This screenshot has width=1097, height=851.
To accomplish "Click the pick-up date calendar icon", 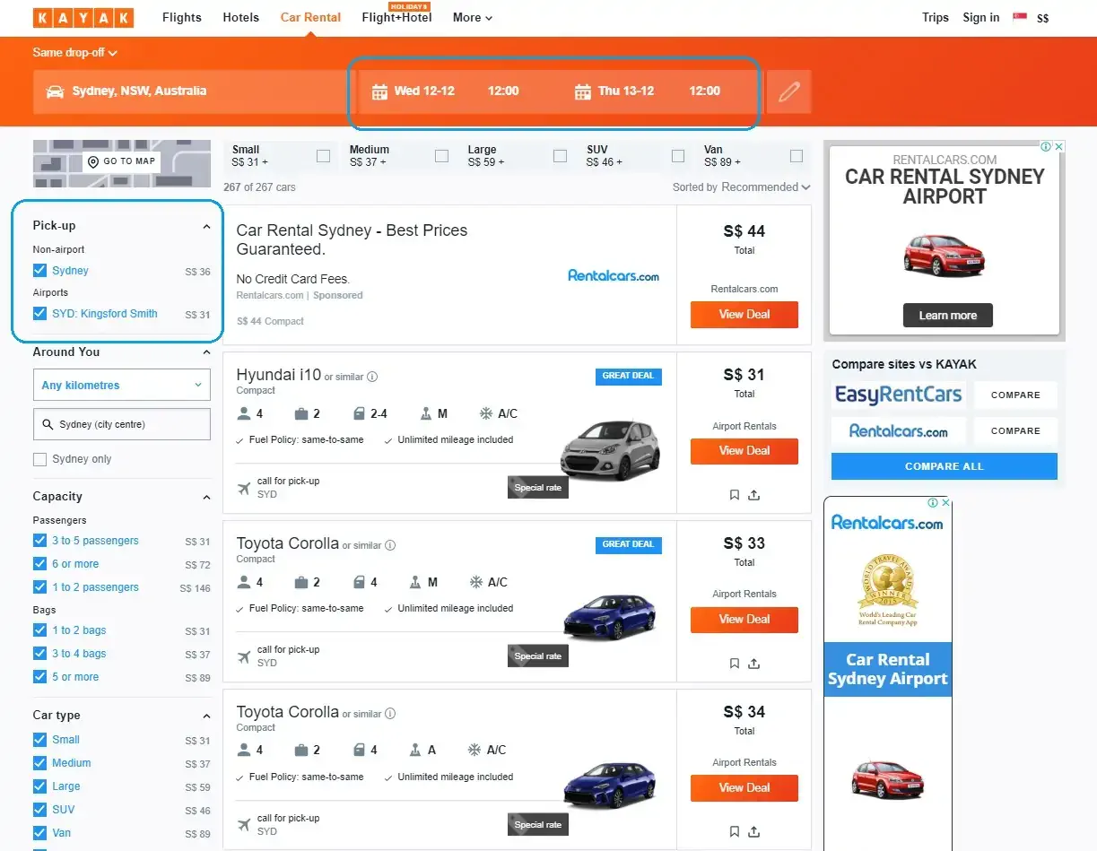I will click(379, 91).
